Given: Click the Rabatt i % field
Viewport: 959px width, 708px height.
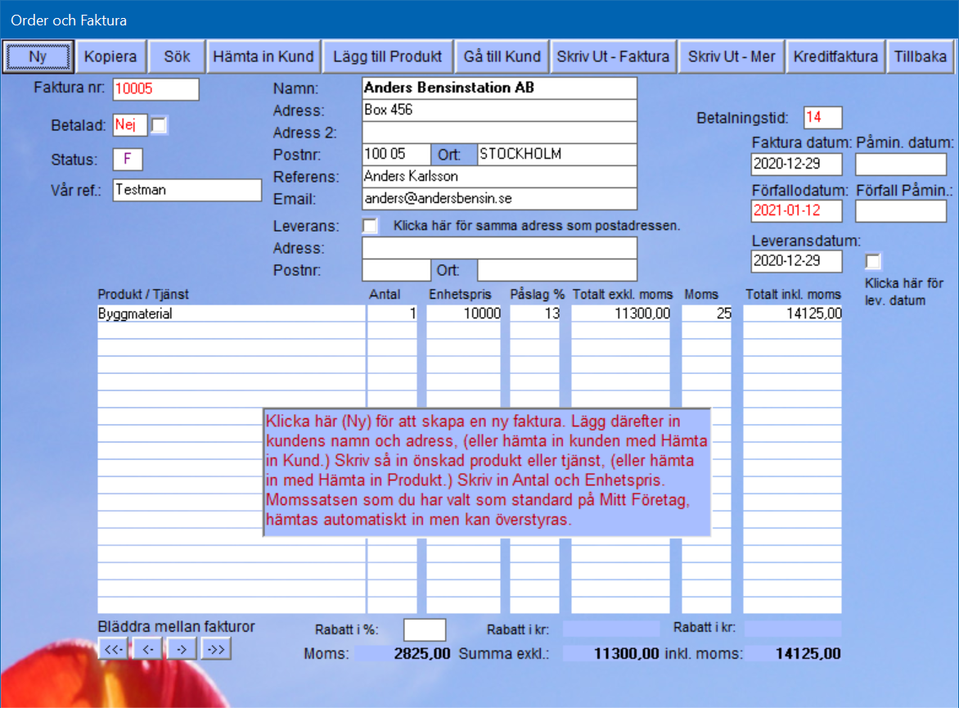Looking at the screenshot, I should point(425,629).
